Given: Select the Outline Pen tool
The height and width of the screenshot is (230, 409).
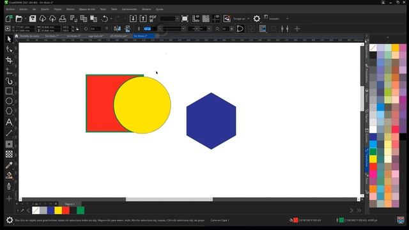Looking at the screenshot, I should [9, 186].
